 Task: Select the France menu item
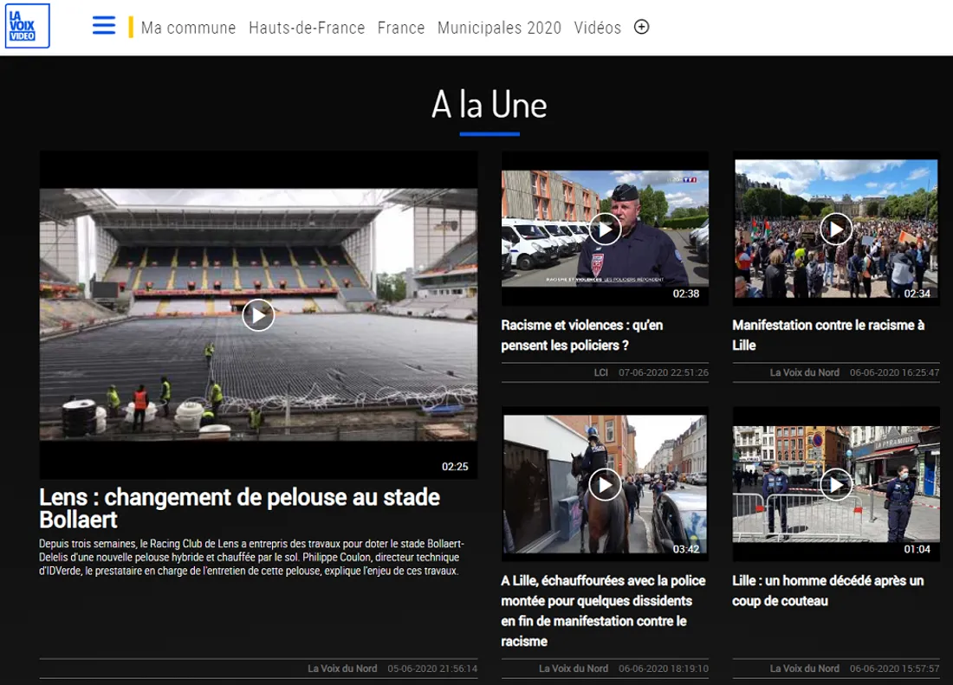(401, 28)
